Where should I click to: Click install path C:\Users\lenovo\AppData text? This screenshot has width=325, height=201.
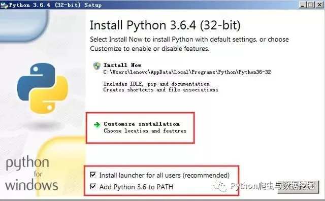187,72
